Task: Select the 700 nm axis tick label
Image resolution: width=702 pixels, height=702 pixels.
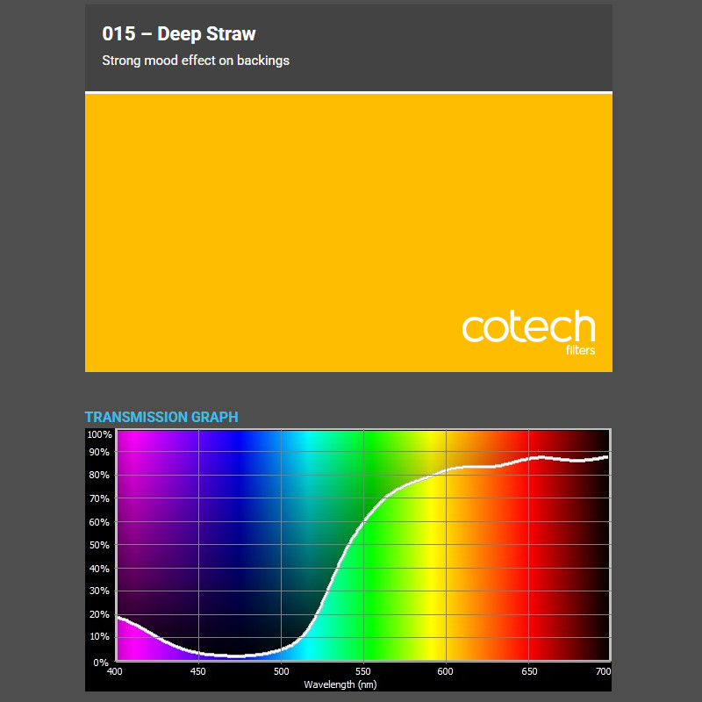Action: tap(605, 671)
